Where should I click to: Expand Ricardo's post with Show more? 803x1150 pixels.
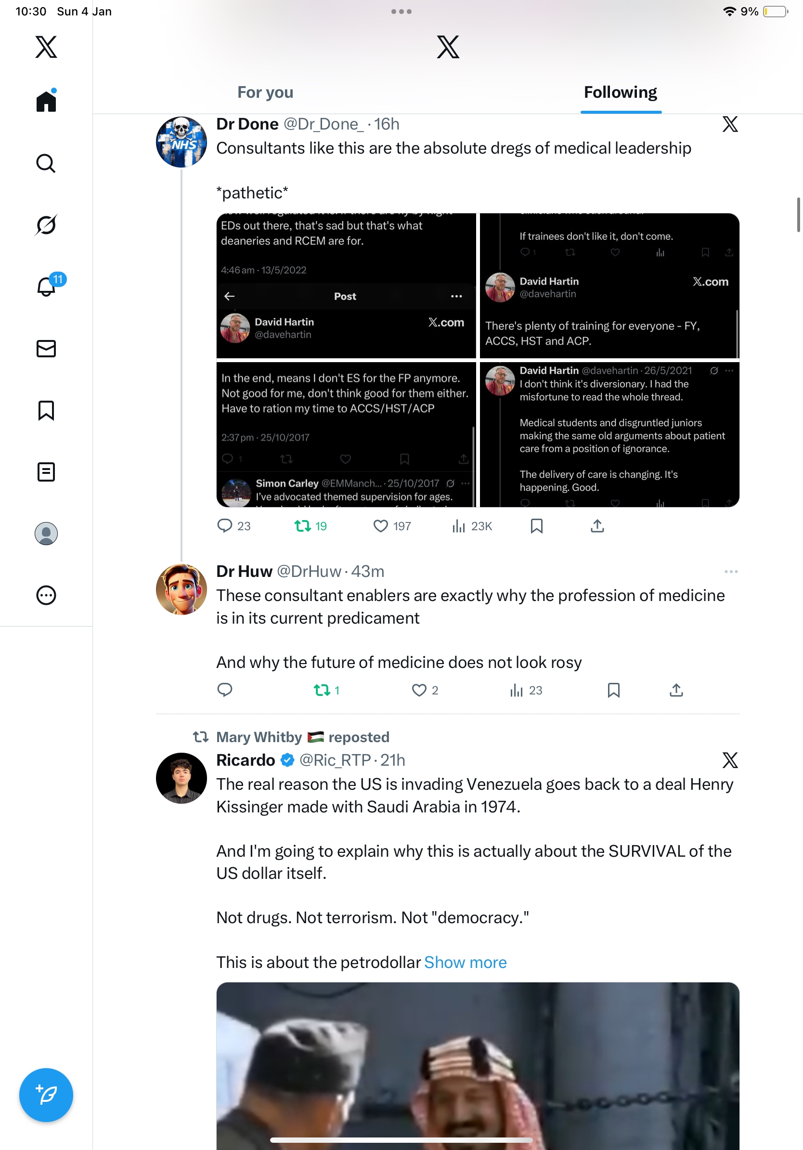tap(465, 962)
